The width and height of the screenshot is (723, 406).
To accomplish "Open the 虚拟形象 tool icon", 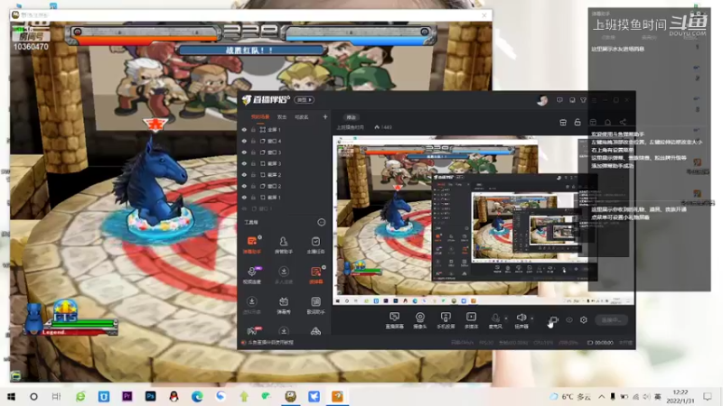I will (x=252, y=305).
